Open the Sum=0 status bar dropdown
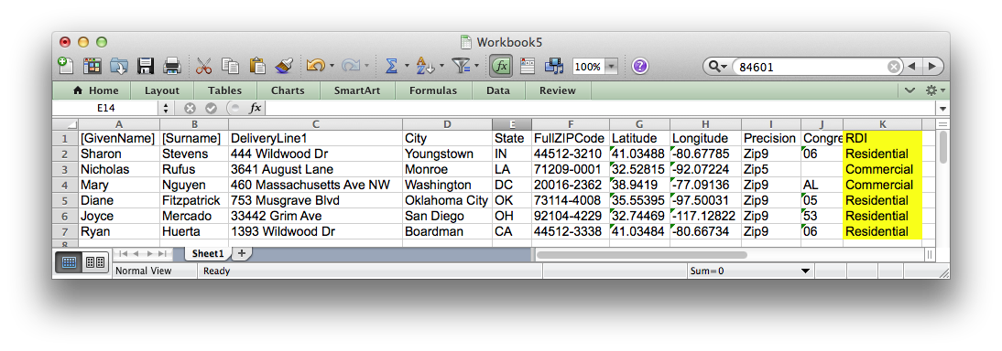Screen dimensions: 1002x351 click(805, 271)
